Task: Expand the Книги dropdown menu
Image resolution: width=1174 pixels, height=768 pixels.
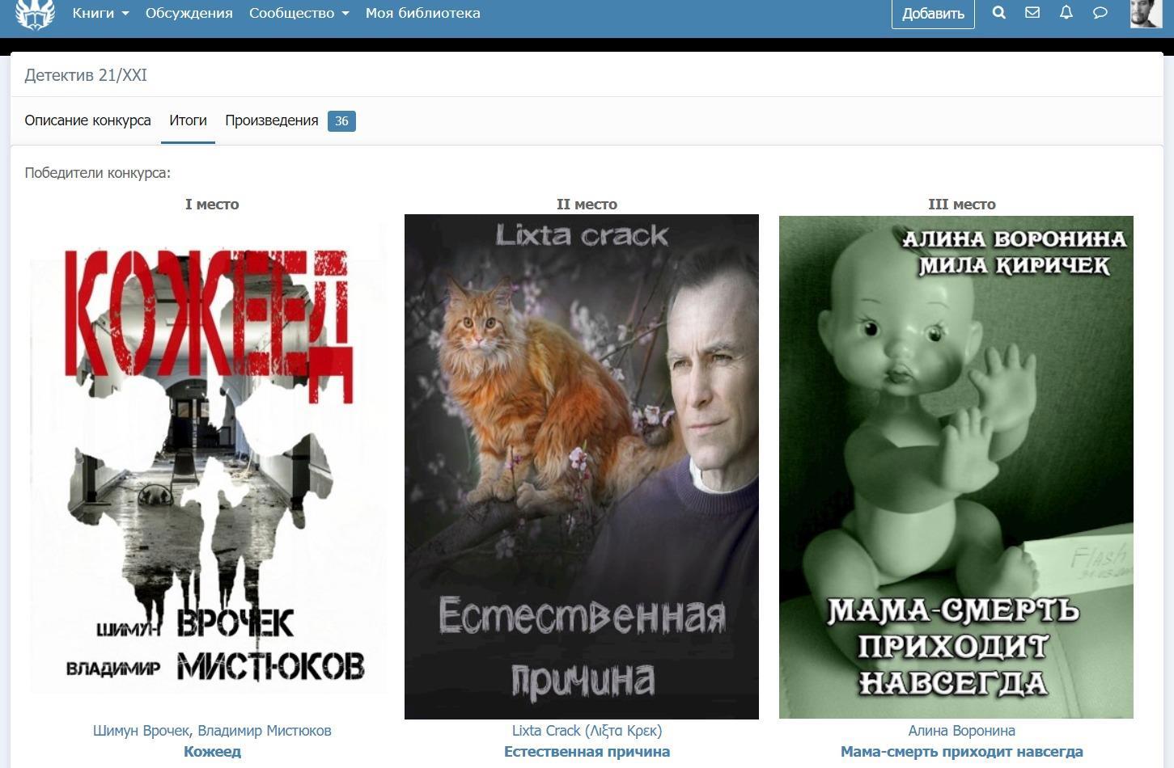Action: pyautogui.click(x=100, y=13)
